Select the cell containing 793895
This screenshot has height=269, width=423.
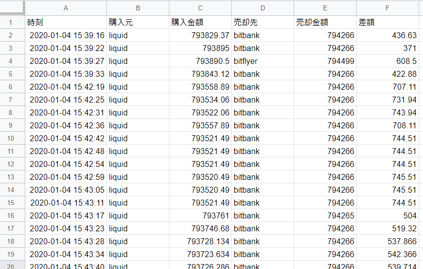point(200,48)
